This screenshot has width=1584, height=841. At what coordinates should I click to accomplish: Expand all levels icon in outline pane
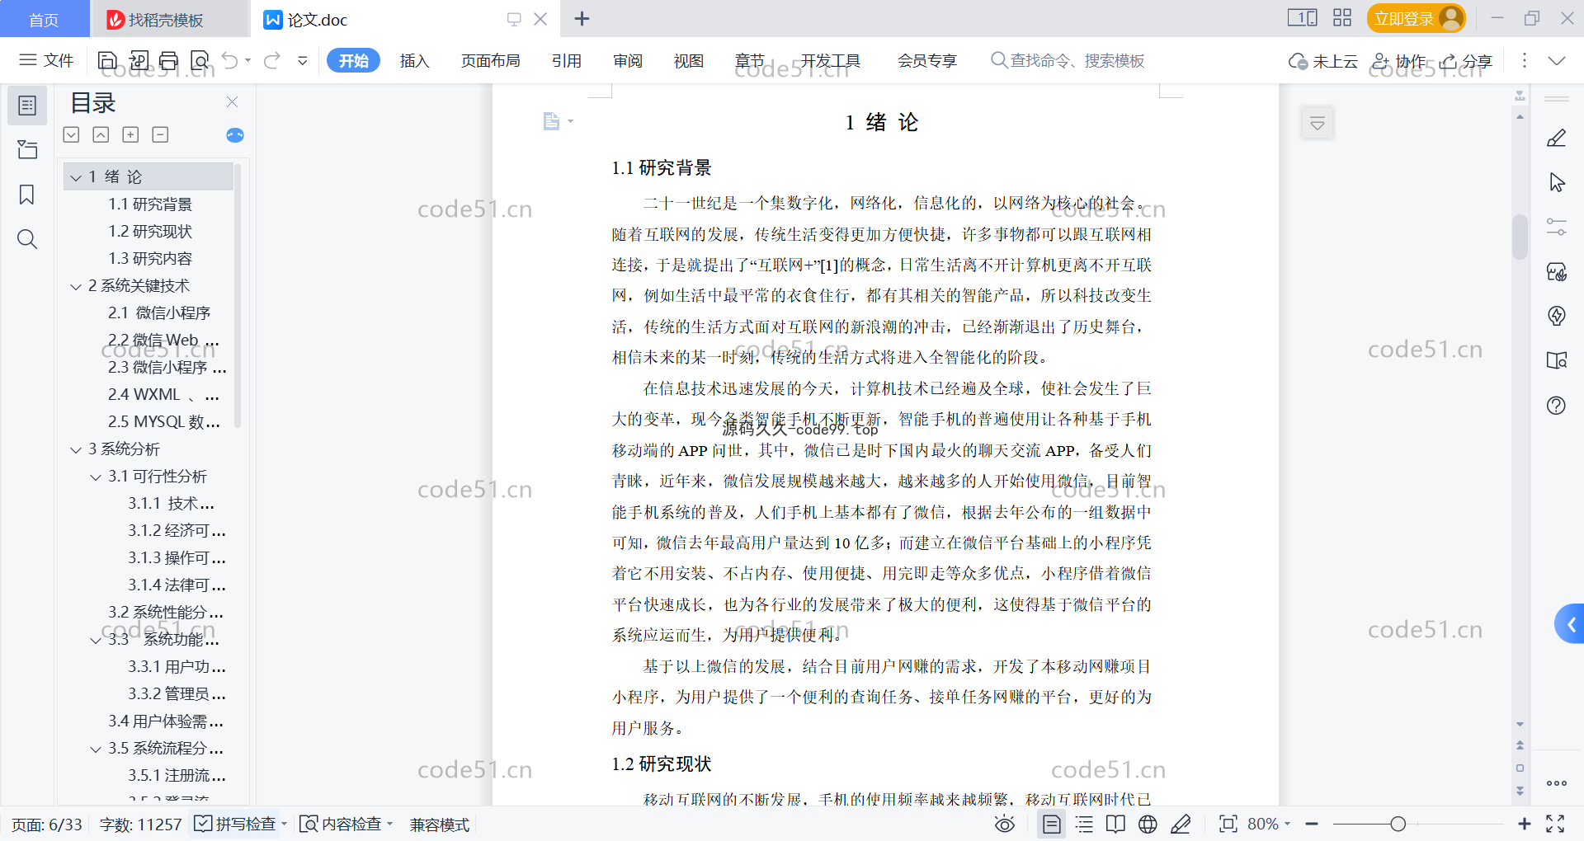click(130, 134)
